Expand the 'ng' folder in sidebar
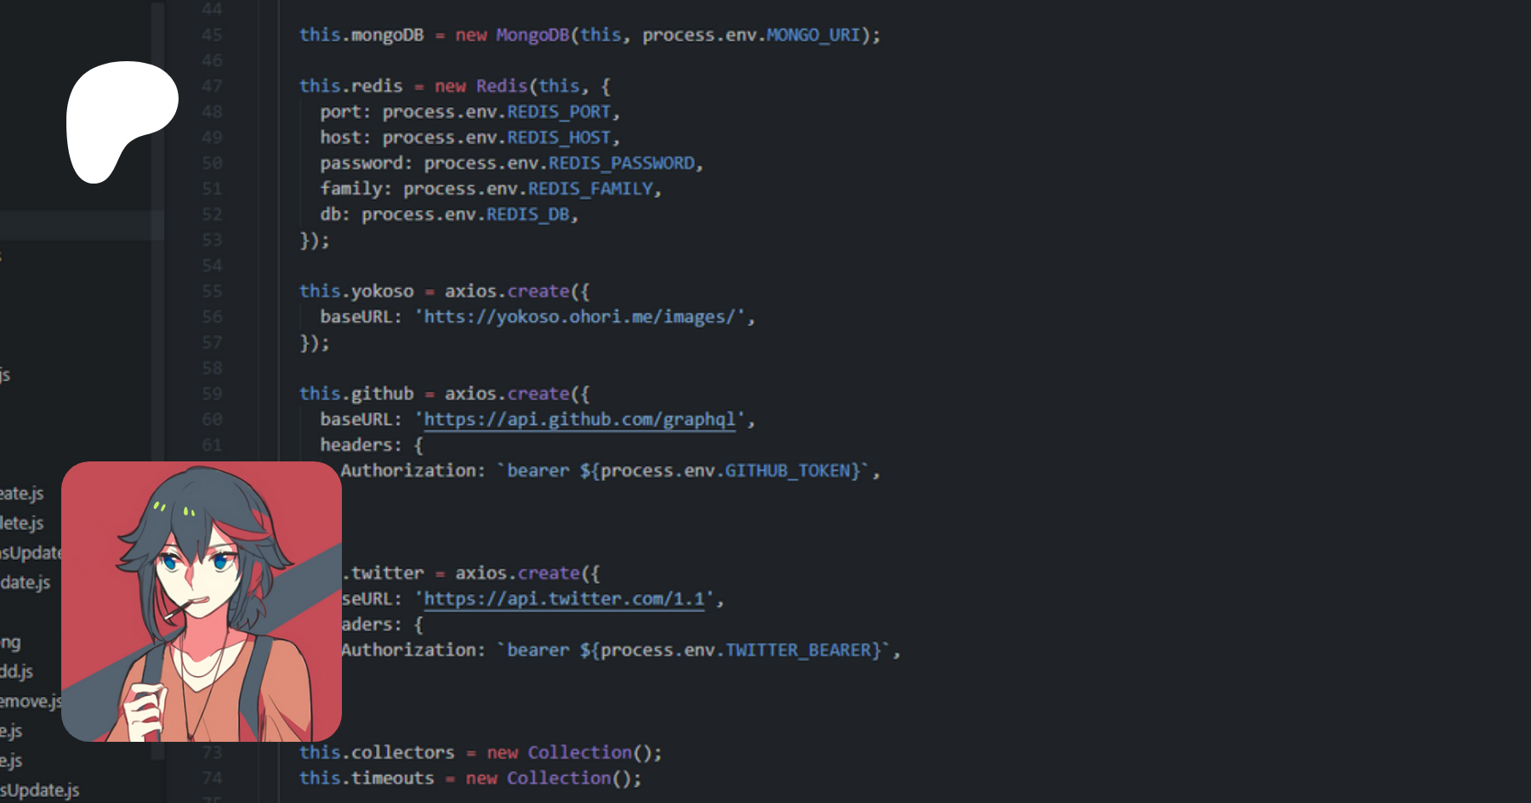Image resolution: width=1531 pixels, height=803 pixels. point(10,642)
